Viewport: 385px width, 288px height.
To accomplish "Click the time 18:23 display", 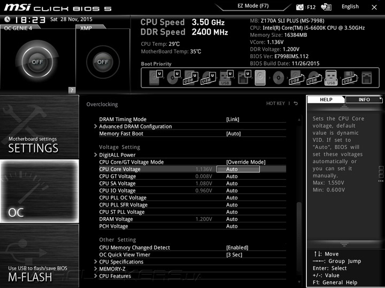I will (30, 20).
